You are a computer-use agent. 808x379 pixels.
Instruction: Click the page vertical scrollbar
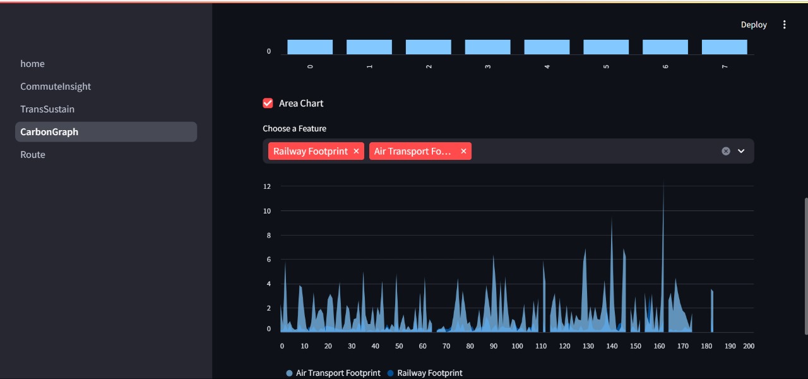point(805,266)
